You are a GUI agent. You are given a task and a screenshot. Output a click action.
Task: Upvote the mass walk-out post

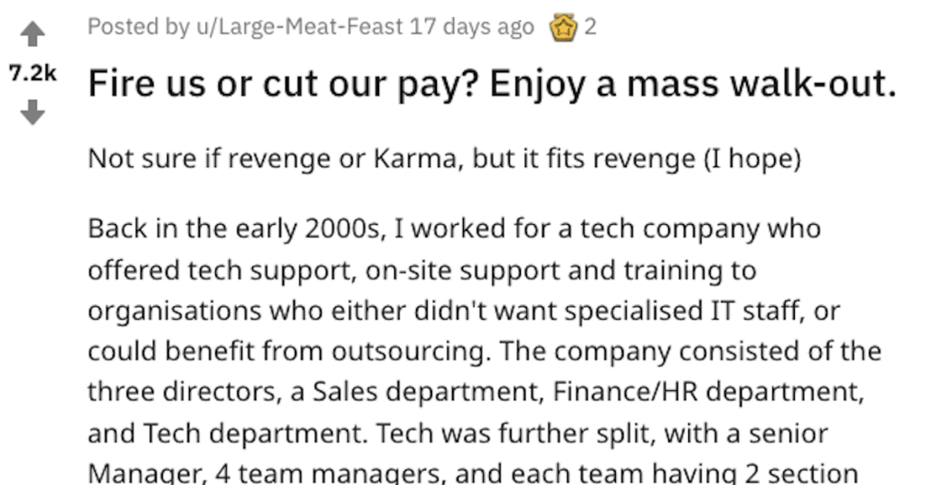click(33, 34)
